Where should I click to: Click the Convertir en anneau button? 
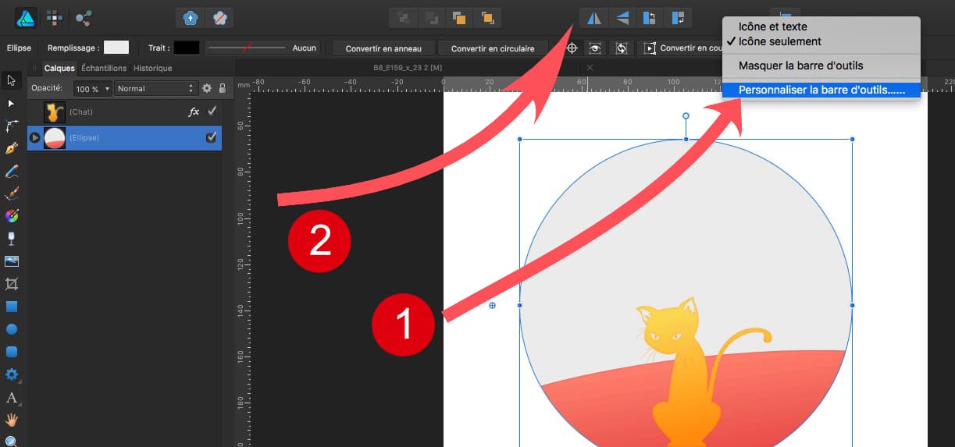[383, 48]
